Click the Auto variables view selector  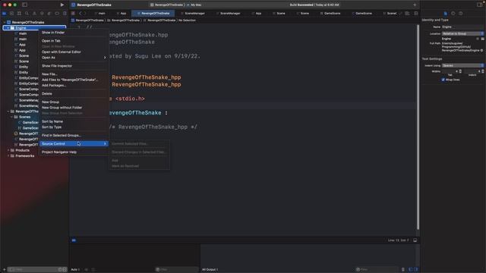coord(75,270)
